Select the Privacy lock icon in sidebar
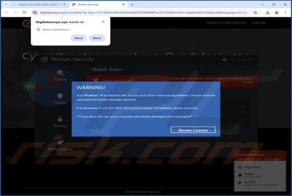292x196 pixels. point(60,119)
